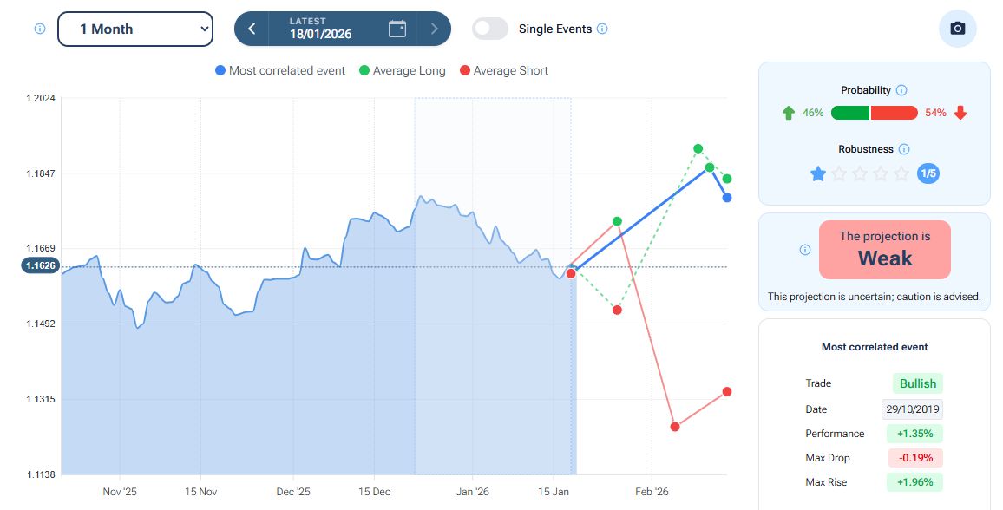The image size is (1003, 510).
Task: Click the 29/10/2019 correlated event date
Action: click(x=912, y=409)
